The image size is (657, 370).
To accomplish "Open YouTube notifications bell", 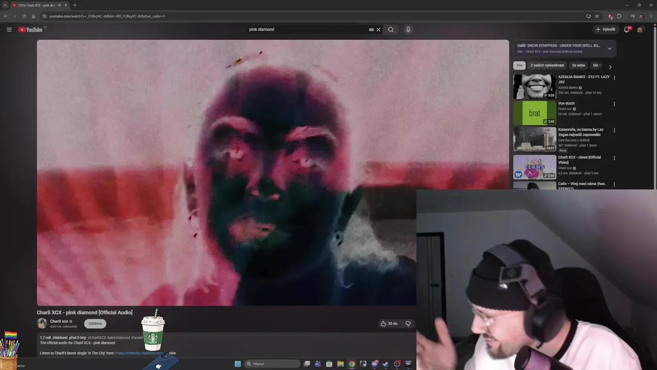I will tap(627, 29).
